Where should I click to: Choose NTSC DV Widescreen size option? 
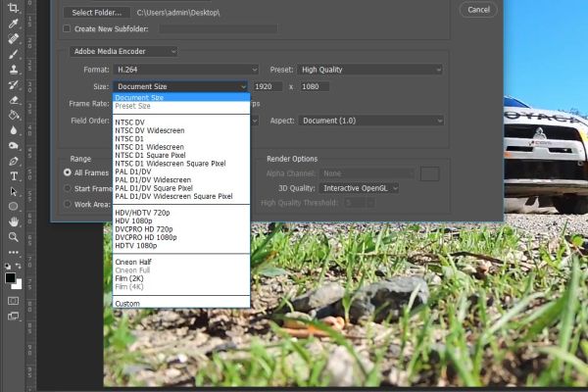coord(181,130)
